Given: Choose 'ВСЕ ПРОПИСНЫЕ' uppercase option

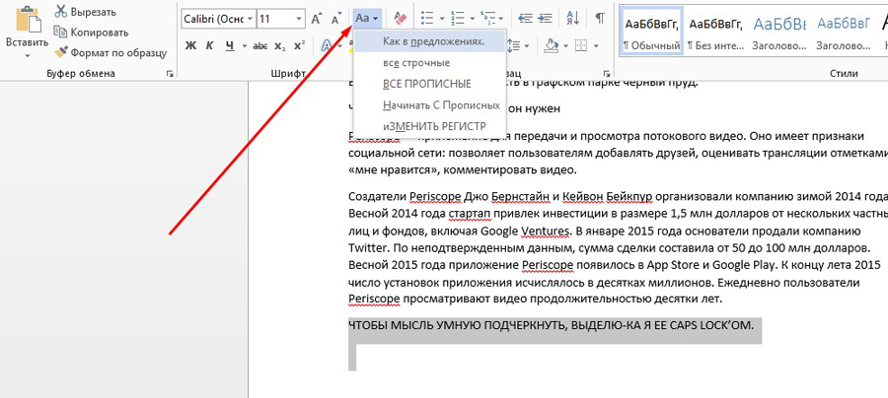Looking at the screenshot, I should [x=430, y=84].
